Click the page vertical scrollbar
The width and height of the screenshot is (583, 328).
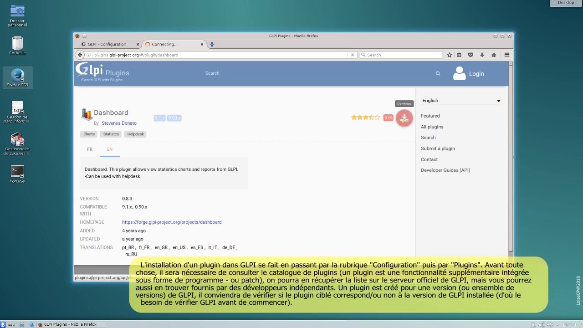[511, 157]
